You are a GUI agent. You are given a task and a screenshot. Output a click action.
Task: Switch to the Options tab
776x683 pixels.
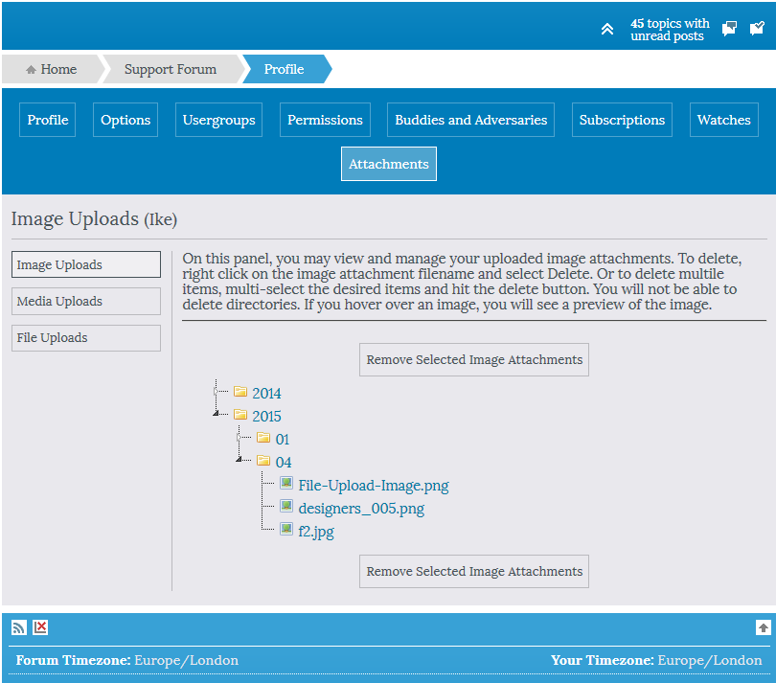pyautogui.click(x=125, y=119)
